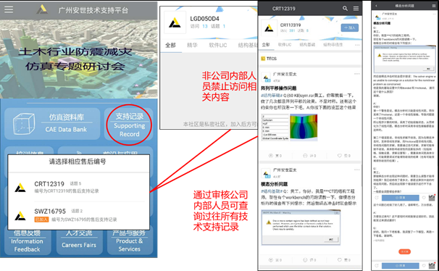Click the CAE Data Bank cube icon
The image size is (439, 271).
tap(24, 123)
